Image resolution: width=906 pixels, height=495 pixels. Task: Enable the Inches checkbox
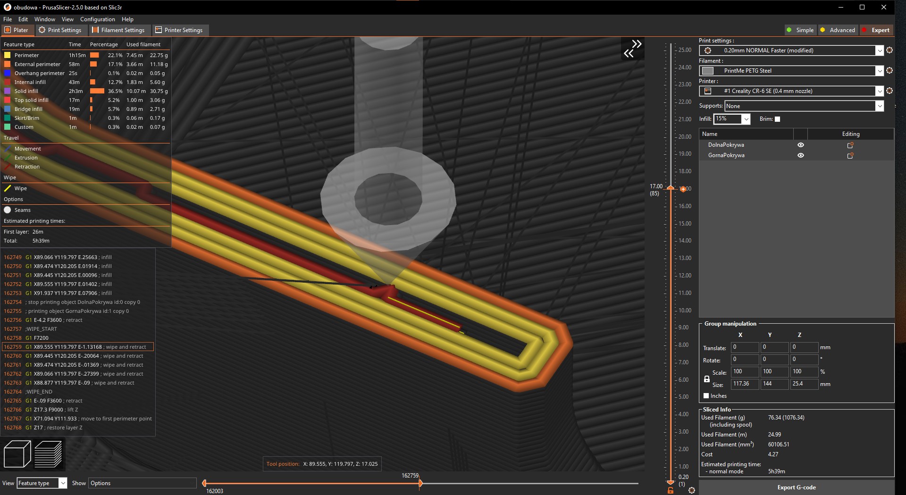click(x=706, y=396)
